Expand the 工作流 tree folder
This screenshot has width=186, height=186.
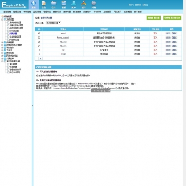(2, 50)
